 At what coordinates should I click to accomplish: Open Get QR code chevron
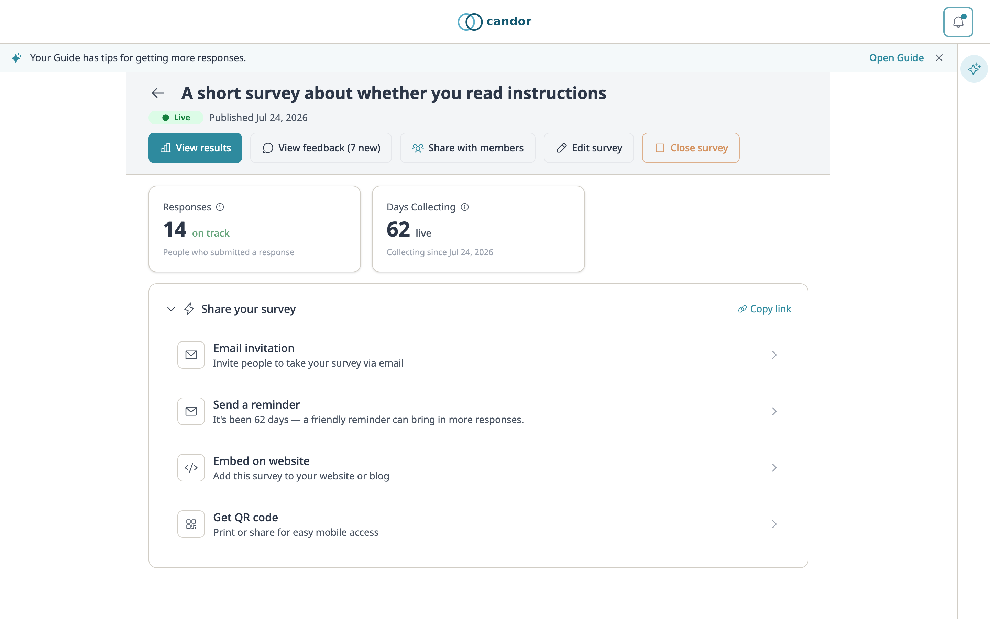click(x=774, y=524)
